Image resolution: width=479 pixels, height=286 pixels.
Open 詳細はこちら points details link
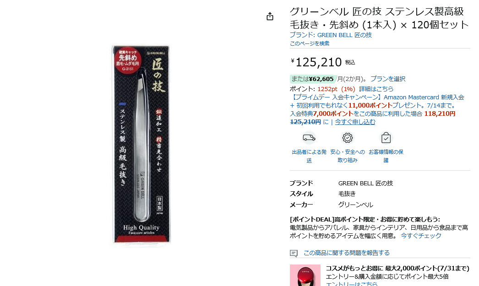point(376,89)
